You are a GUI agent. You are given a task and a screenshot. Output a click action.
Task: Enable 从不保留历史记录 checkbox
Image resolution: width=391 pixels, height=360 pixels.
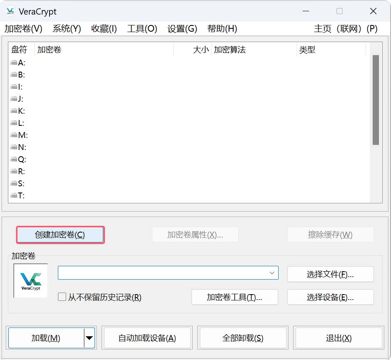click(62, 297)
